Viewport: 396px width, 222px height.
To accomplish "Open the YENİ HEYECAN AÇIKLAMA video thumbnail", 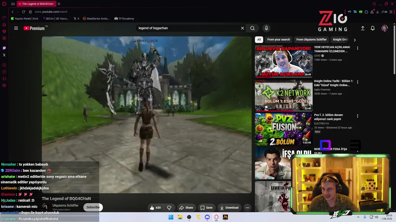I will point(284,61).
